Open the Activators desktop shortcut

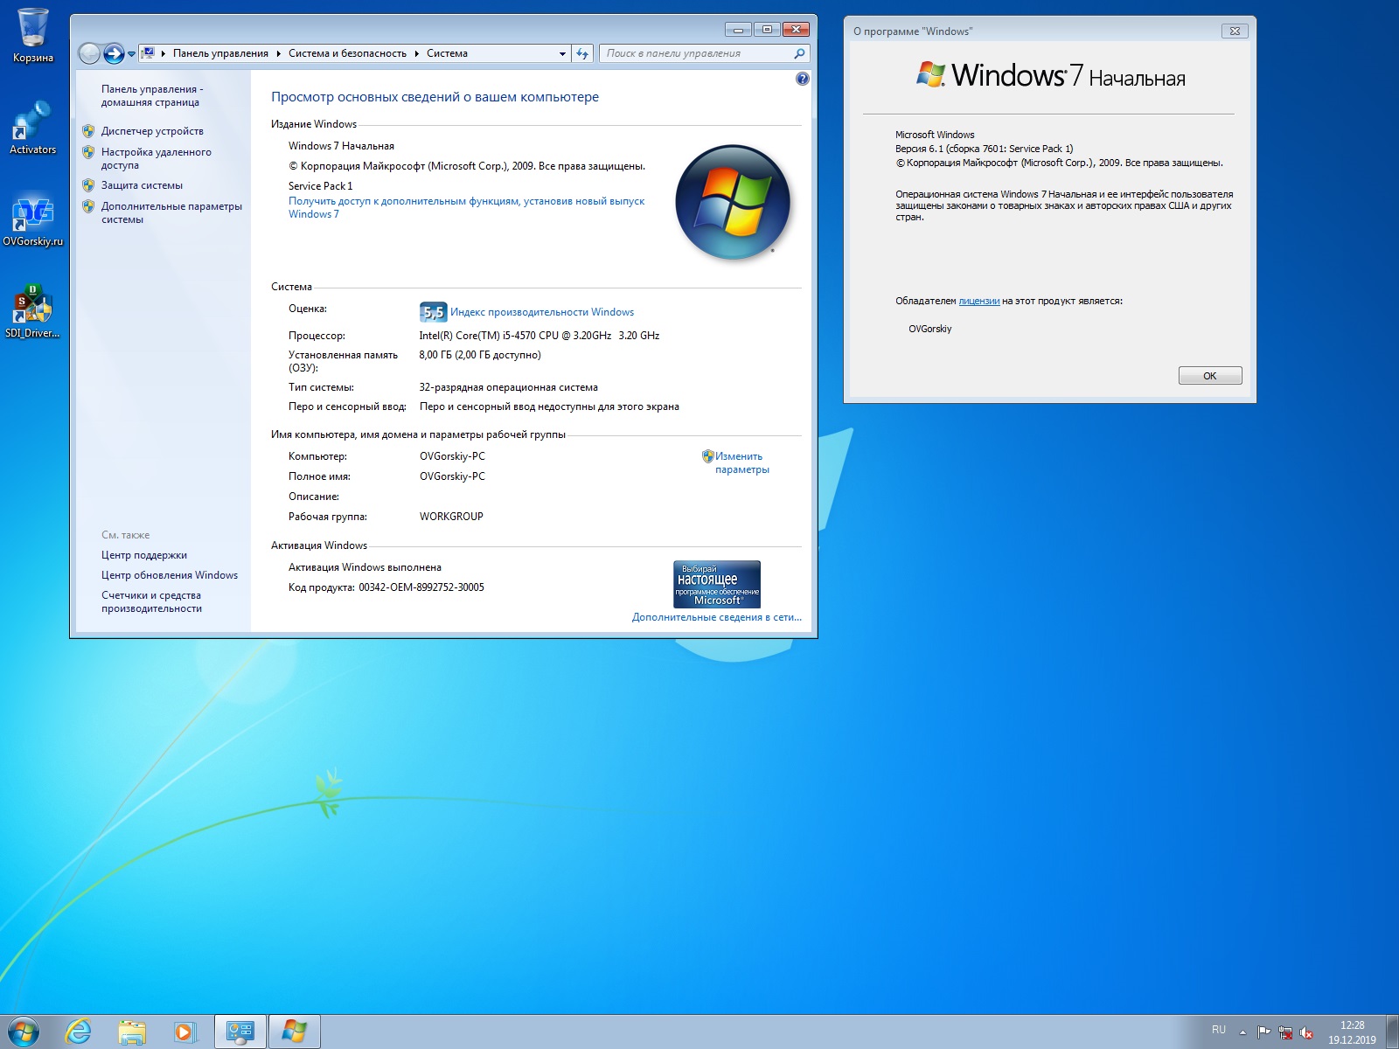tap(33, 128)
